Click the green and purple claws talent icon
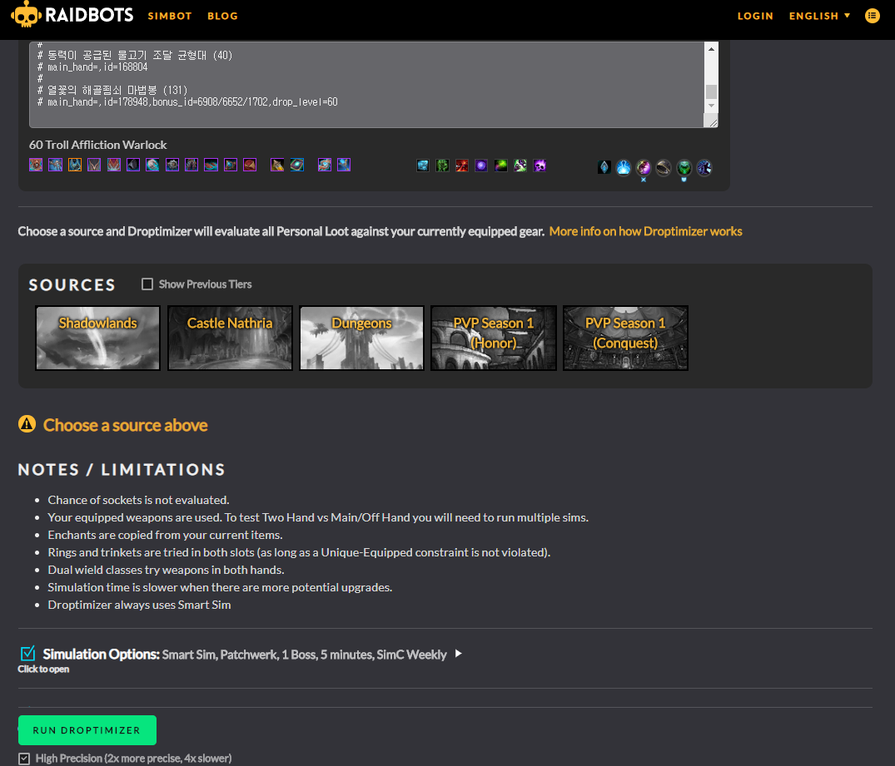This screenshot has height=766, width=895. point(520,166)
